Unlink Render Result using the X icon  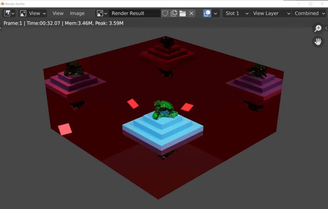pyautogui.click(x=191, y=13)
